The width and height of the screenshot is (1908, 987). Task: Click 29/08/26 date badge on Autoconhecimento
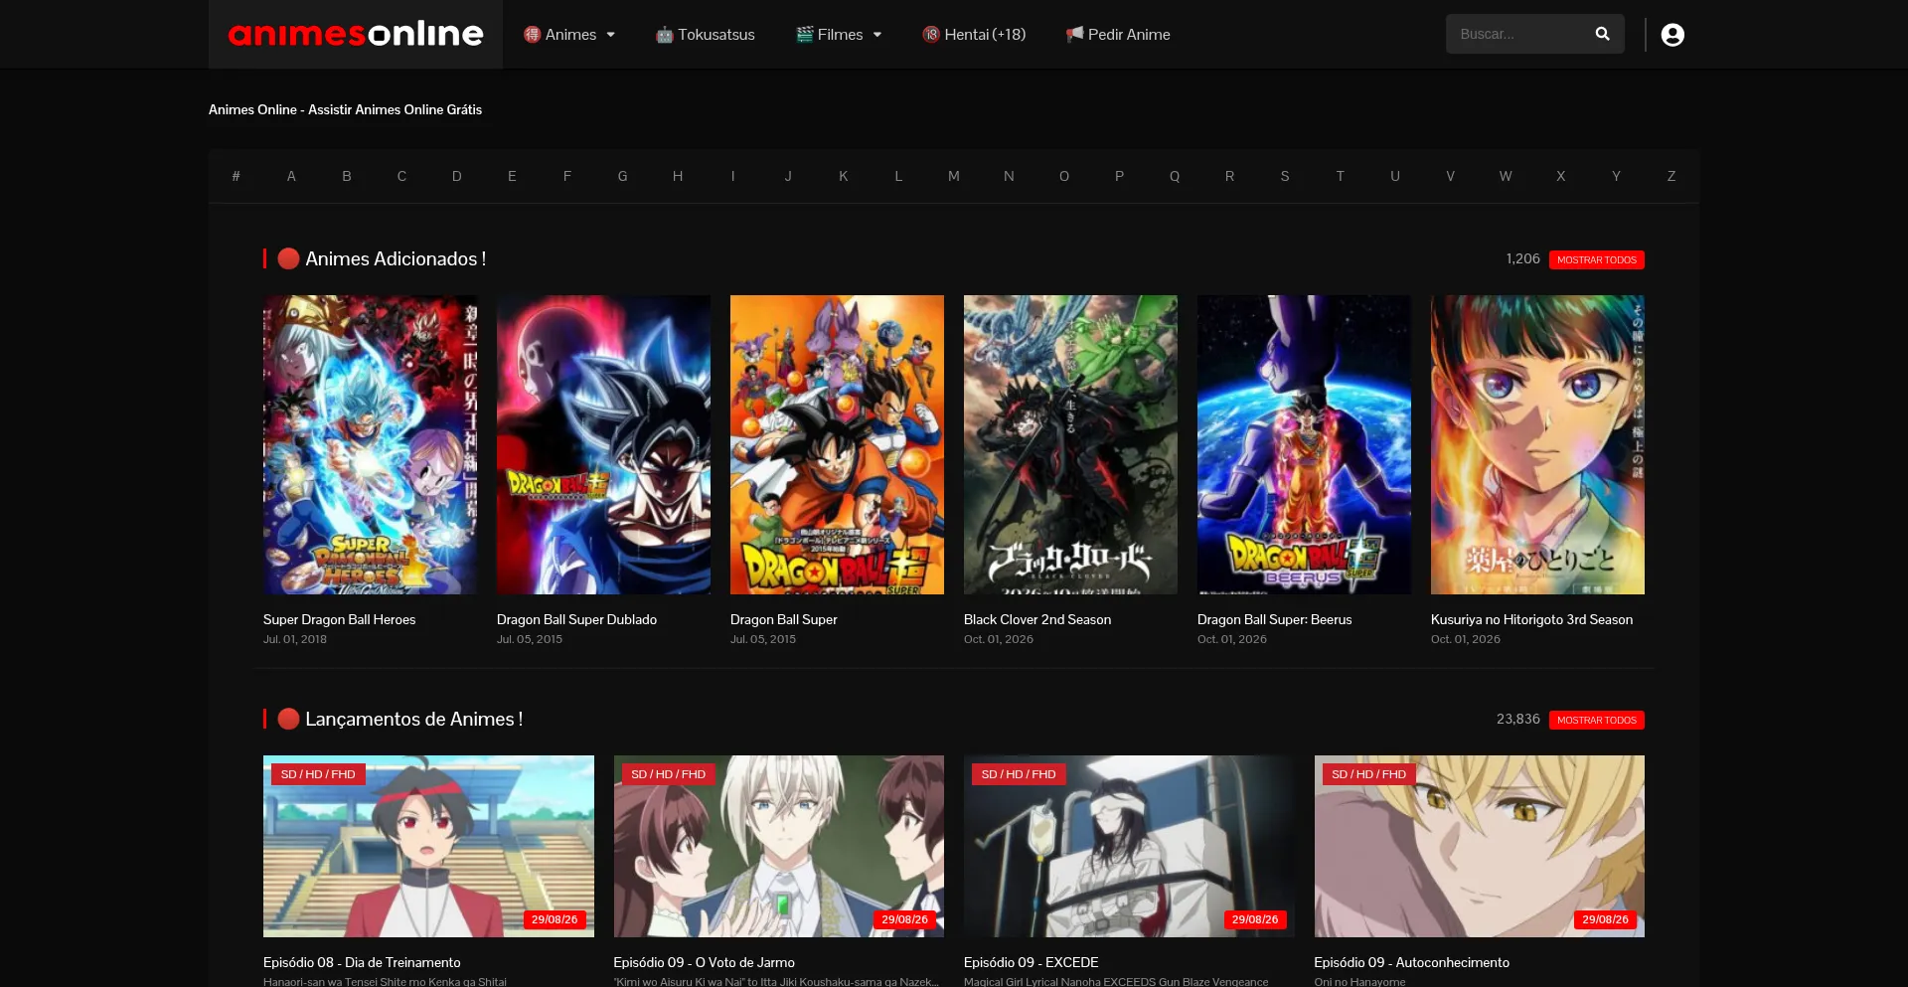tap(1605, 919)
